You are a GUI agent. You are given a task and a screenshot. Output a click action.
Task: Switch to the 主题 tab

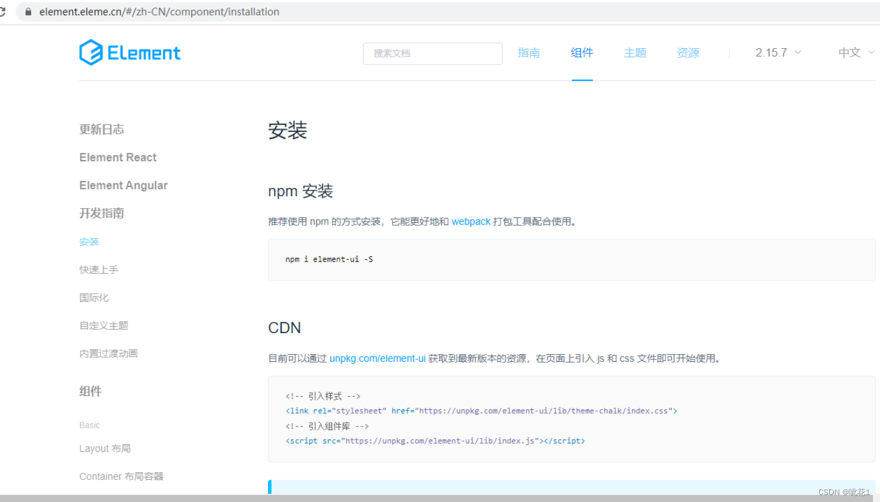coord(634,53)
